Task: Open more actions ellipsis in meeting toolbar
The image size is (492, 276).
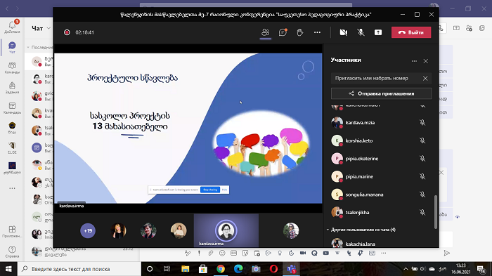Action: click(317, 32)
